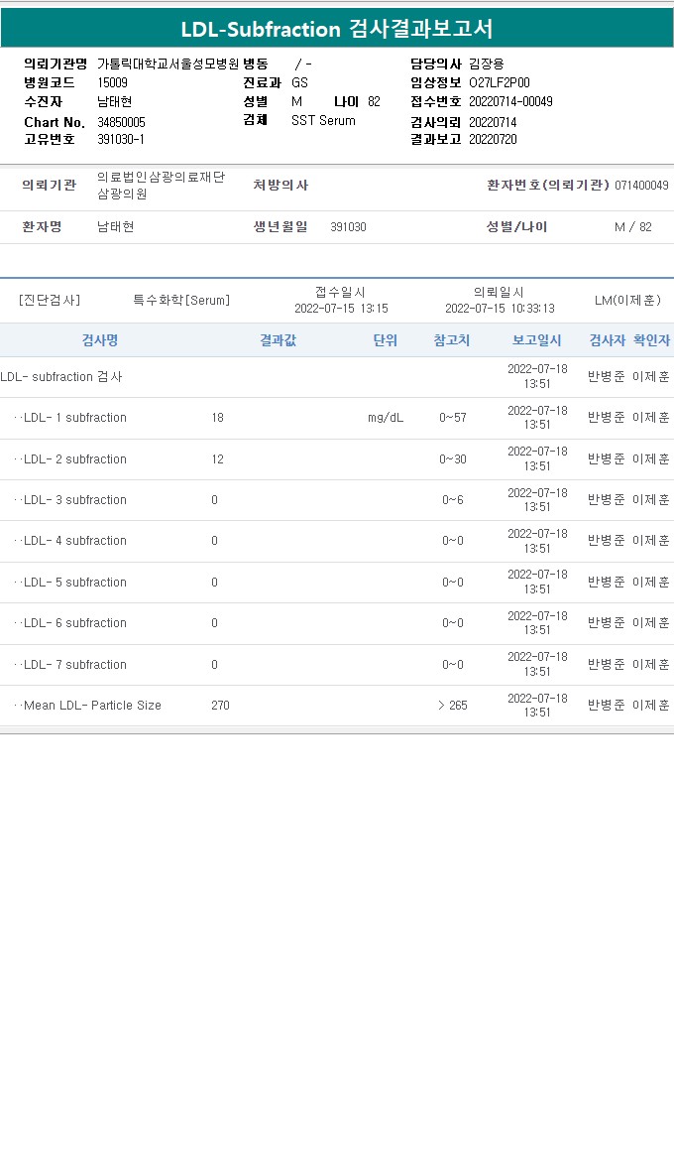Click reference range 0~6
Viewport: 674px width, 1173px height.
pyautogui.click(x=453, y=500)
